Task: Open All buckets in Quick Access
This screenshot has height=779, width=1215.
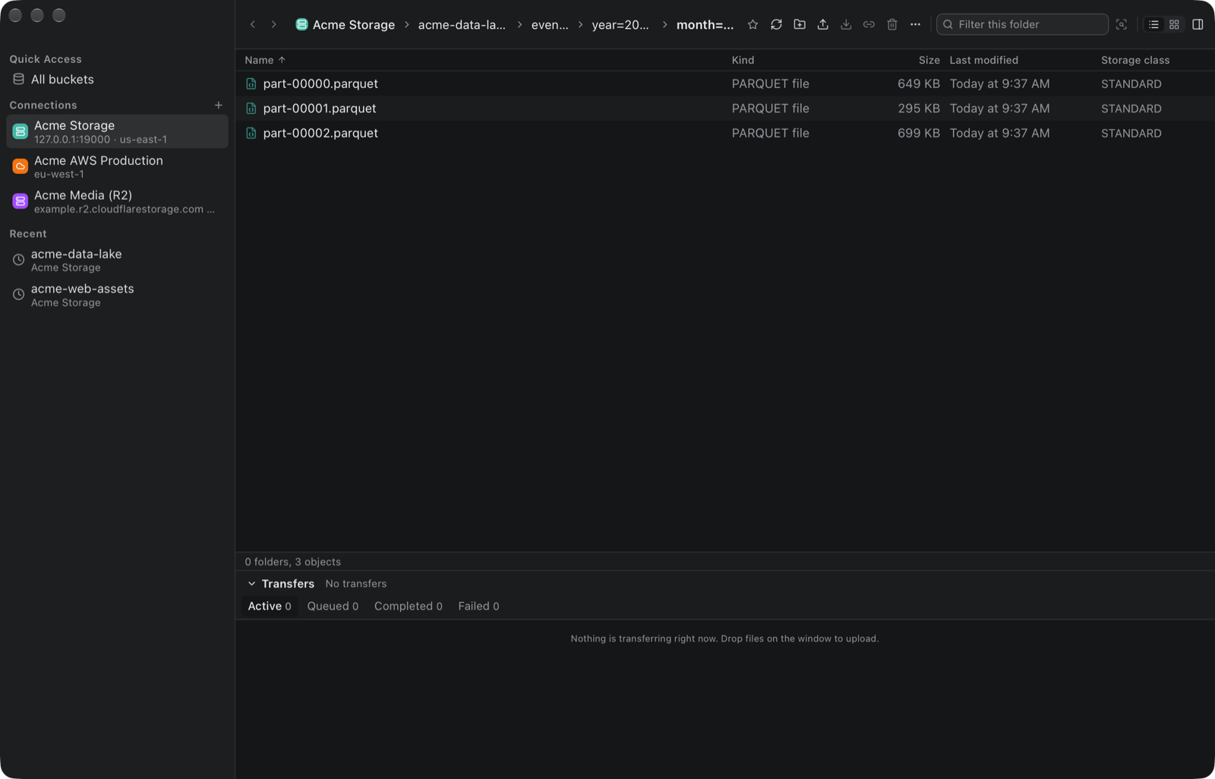Action: click(117, 79)
